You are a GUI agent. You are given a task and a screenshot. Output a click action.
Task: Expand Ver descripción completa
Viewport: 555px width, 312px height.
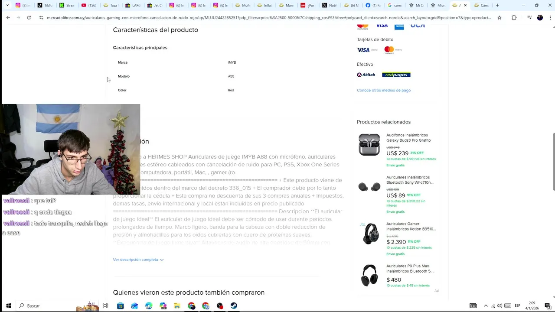(138, 260)
